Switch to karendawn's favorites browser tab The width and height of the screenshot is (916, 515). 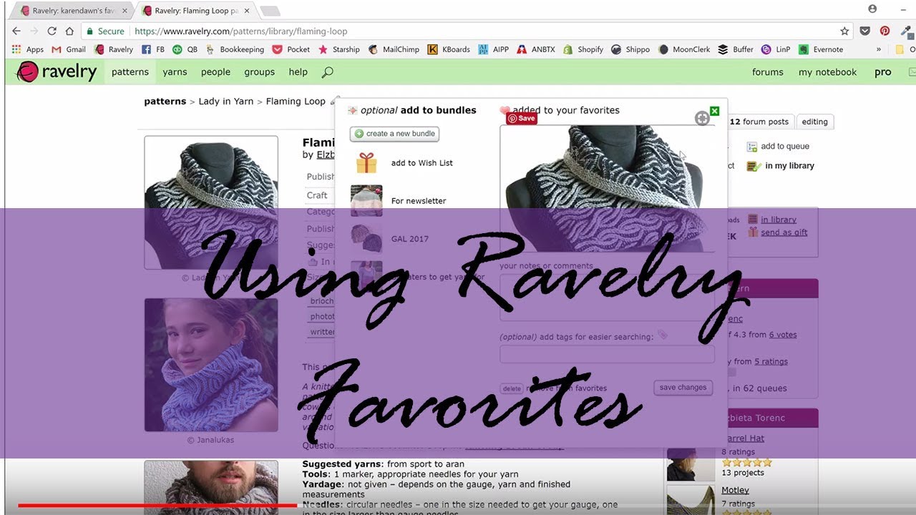click(74, 11)
